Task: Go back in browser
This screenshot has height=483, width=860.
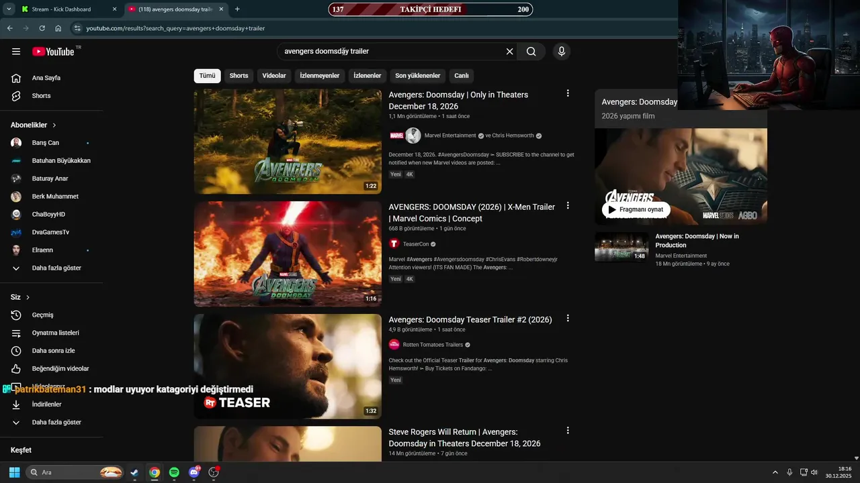Action: click(9, 28)
